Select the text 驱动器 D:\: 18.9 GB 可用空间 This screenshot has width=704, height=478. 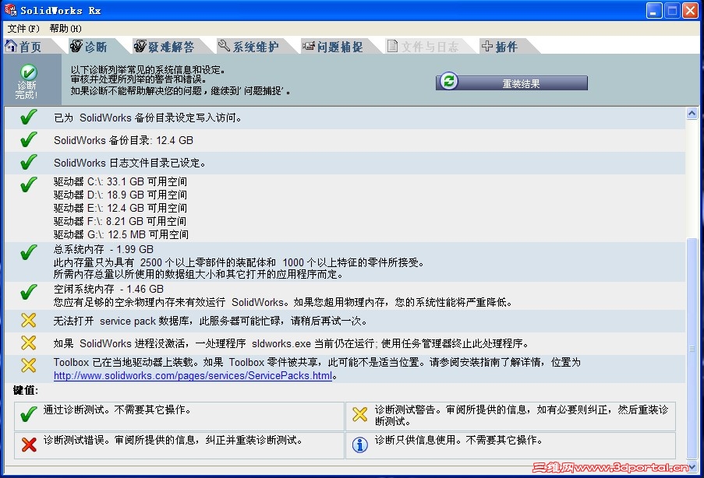[x=120, y=195]
